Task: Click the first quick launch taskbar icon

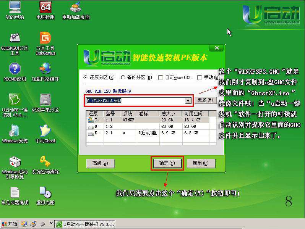Action: pos(24,224)
